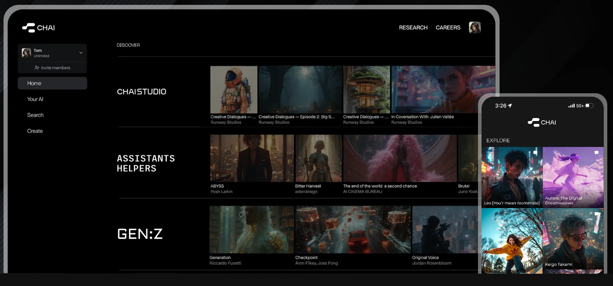The height and width of the screenshot is (286, 613).
Task: Open In Conversation With: Julien Vallée thumbnail
Action: [443, 90]
